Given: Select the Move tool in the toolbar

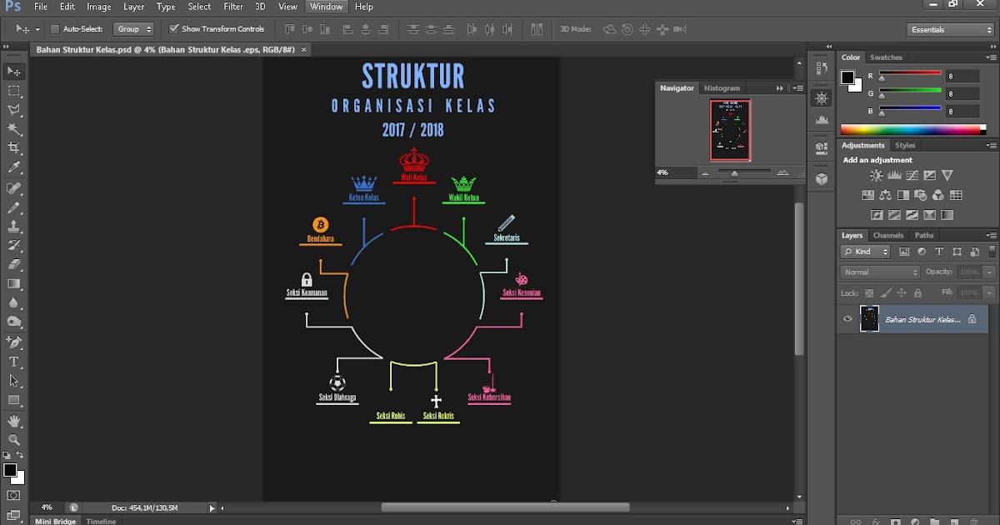Looking at the screenshot, I should [13, 71].
